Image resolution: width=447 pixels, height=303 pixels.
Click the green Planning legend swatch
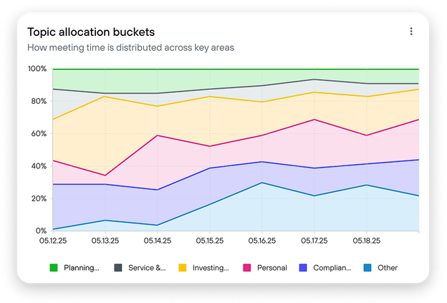point(54,268)
